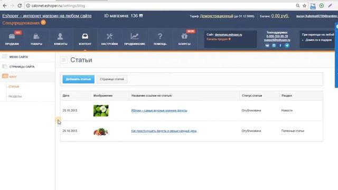Open the blue save extension icon
Screen dimensions: 338x190
[x=313, y=6]
